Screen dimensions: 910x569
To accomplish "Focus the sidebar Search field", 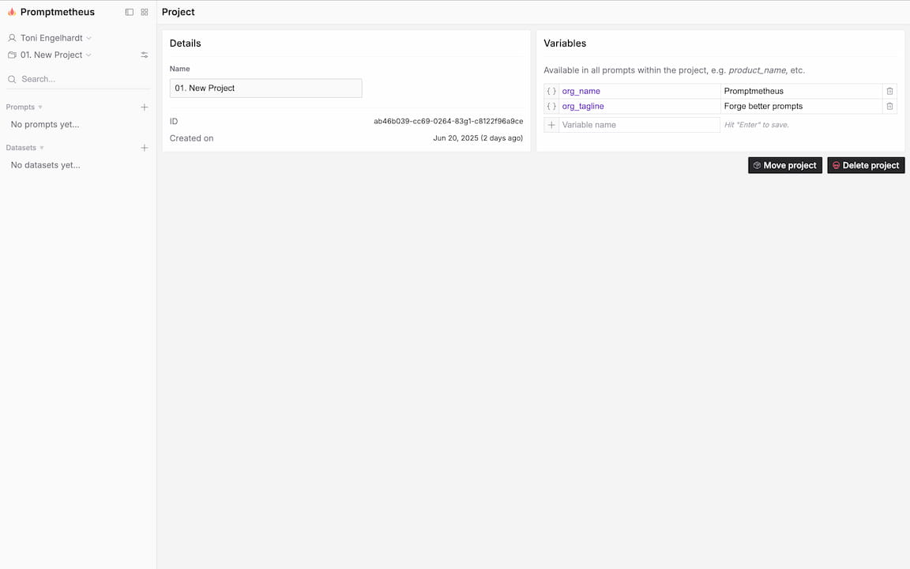I will [x=77, y=79].
